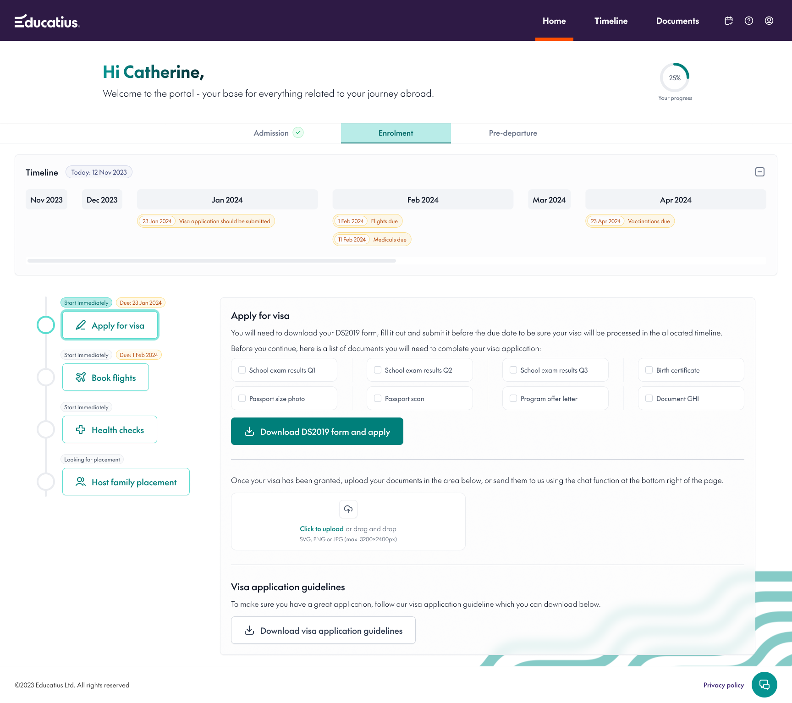Open the Privacy policy link

724,685
